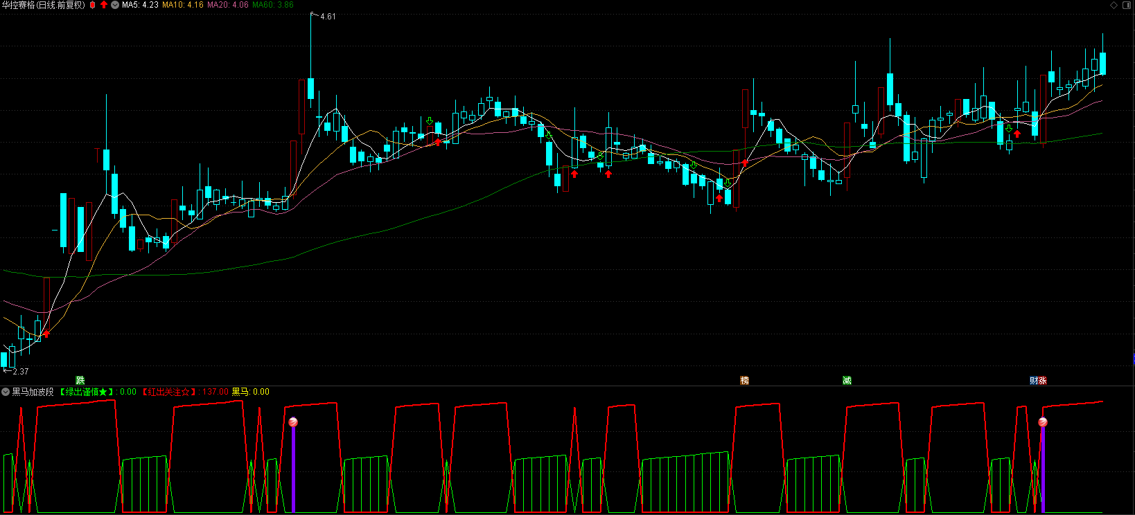
Task: Click the 减 event marker on timeline
Action: (847, 381)
